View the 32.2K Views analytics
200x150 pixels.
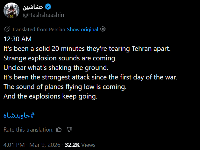coord(80,145)
